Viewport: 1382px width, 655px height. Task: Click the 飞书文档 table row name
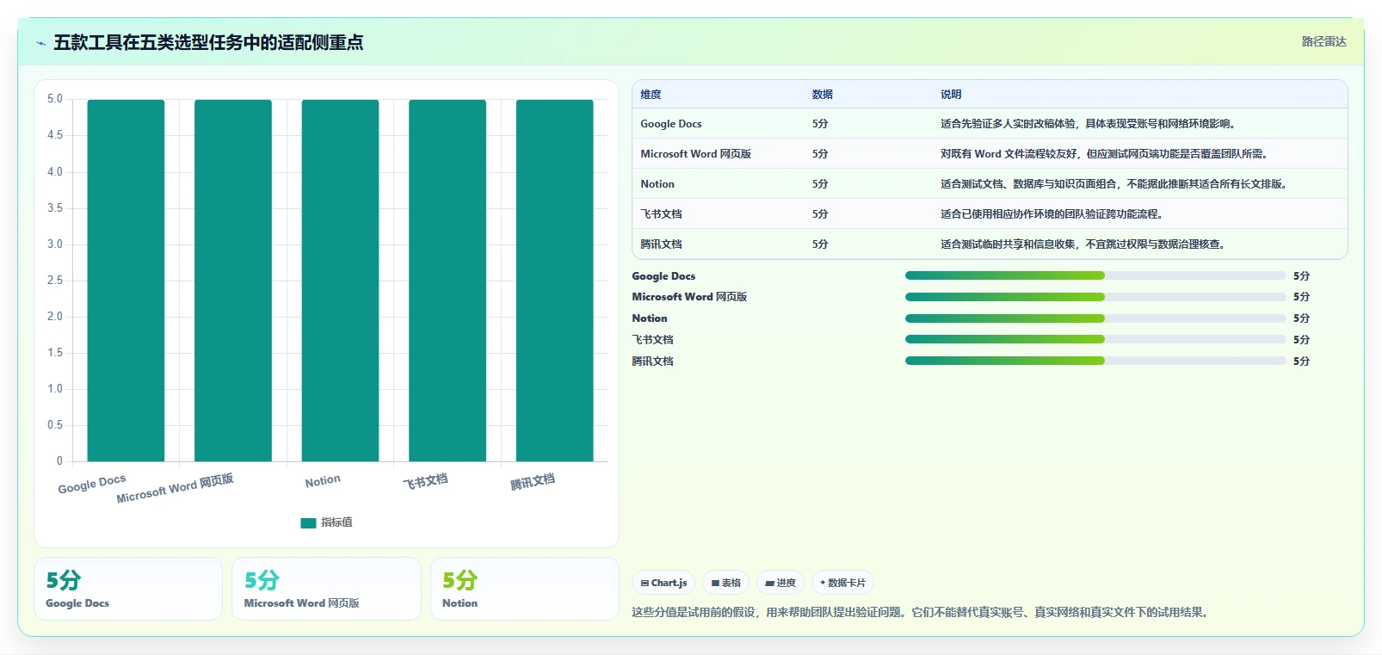tap(661, 214)
